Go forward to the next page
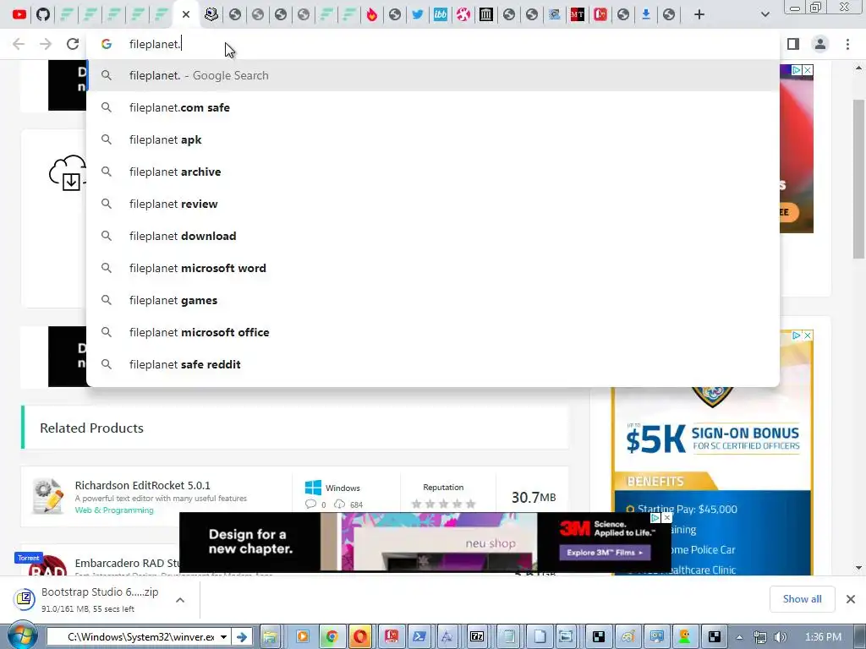The height and width of the screenshot is (649, 866). pos(46,44)
